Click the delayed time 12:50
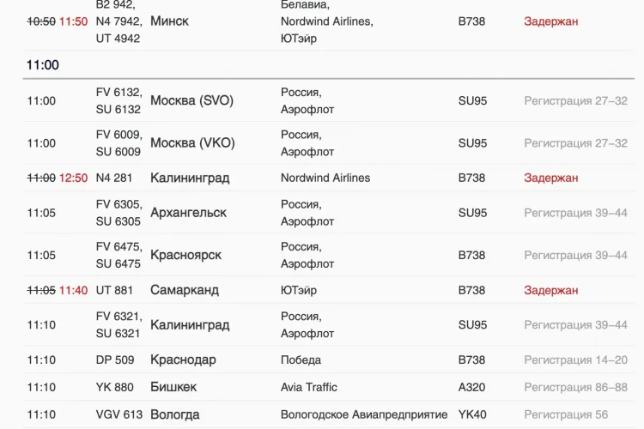Screen dimensions: 644x429 click(x=74, y=178)
